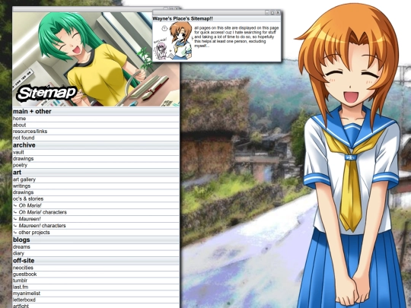Close the Wayne's Place's Sitemap window
Viewport: 411px width, 308px height.
(x=278, y=12)
